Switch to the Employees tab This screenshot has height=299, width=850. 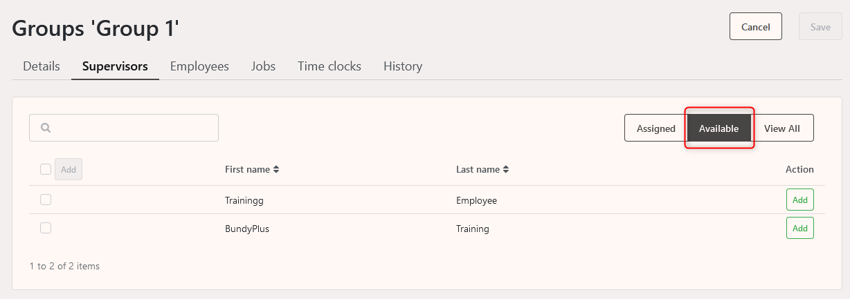(199, 66)
